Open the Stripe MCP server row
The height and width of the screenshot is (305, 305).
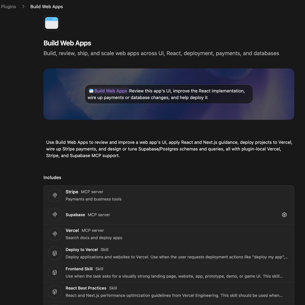pos(169,195)
